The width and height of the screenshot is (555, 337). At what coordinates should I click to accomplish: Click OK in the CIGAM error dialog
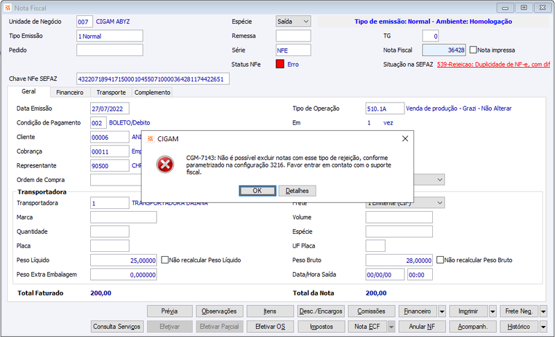point(257,191)
